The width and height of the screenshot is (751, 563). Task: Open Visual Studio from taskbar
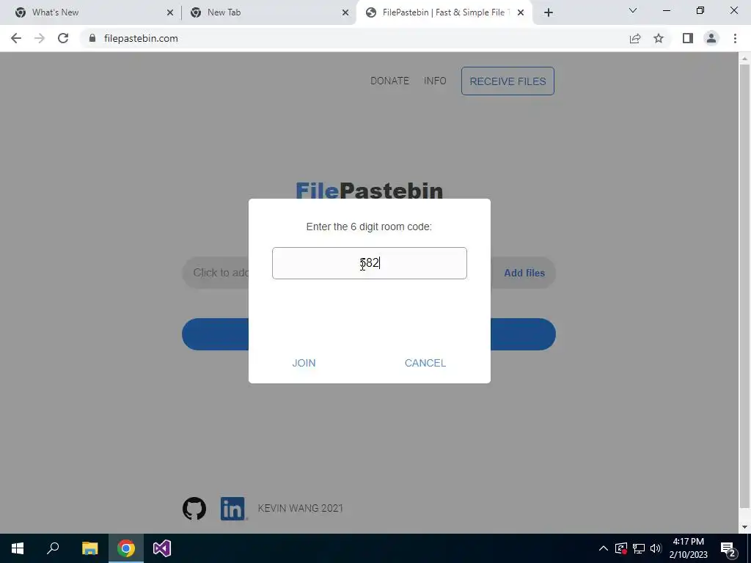click(x=162, y=548)
